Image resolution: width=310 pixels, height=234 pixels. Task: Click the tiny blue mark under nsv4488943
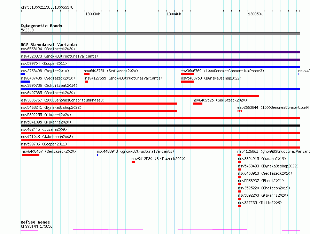coord(98,155)
